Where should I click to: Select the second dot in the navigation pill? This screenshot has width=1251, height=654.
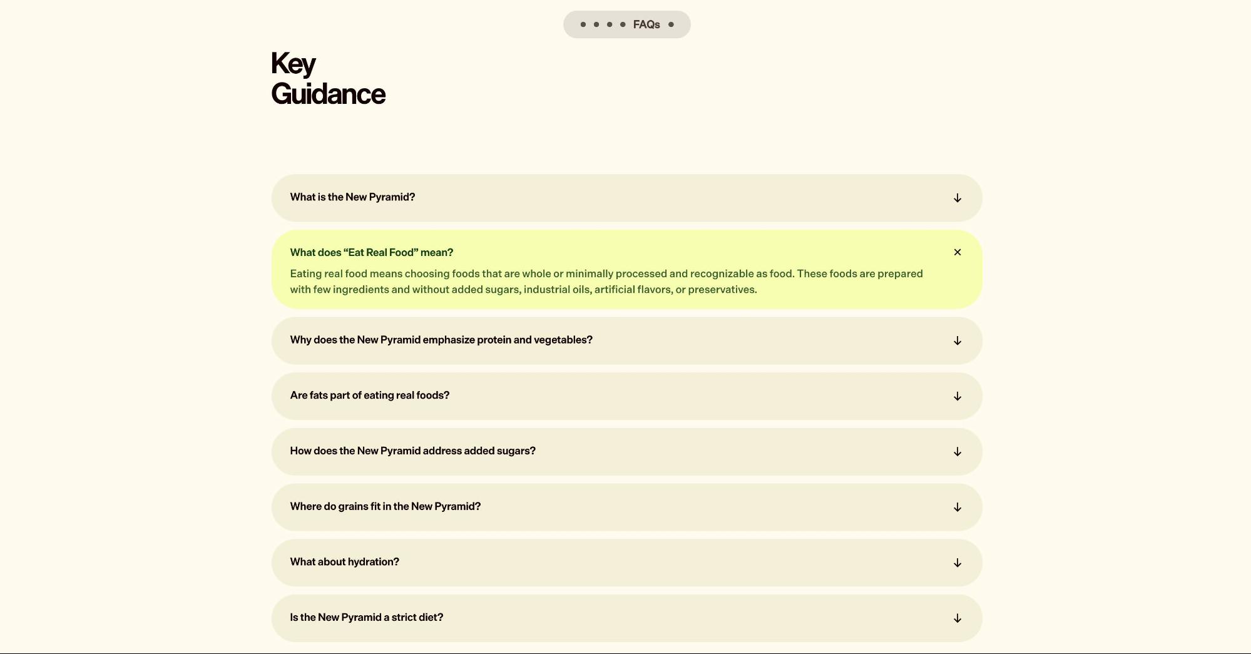[596, 24]
